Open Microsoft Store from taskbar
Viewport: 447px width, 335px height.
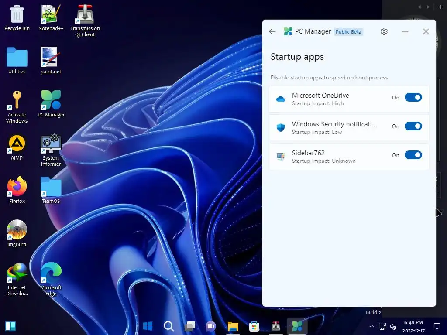(x=254, y=326)
